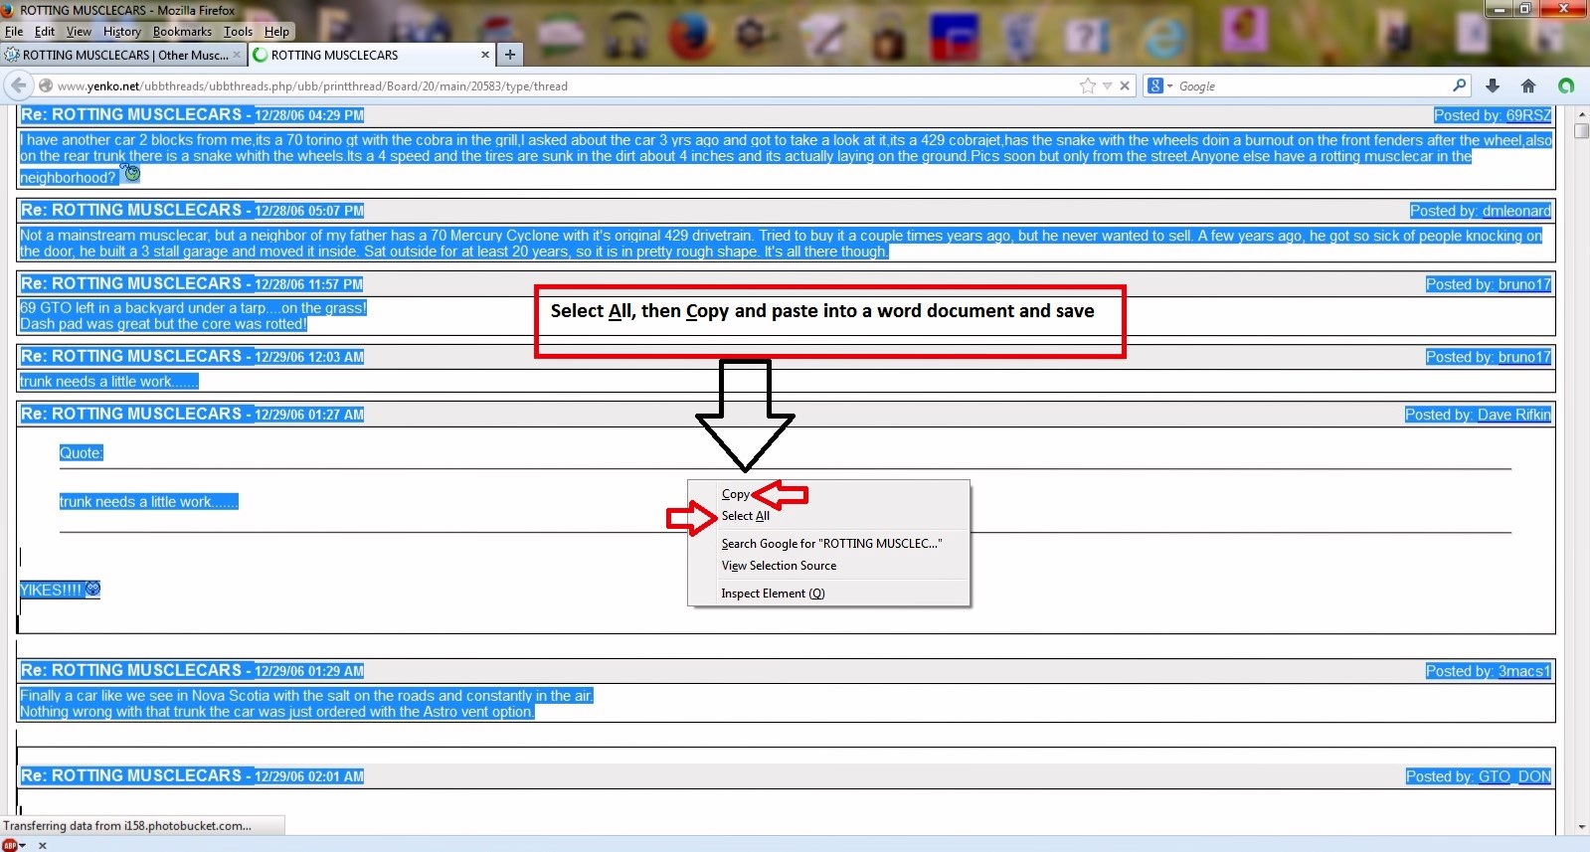
Task: Open the Bookmarks menu in menu bar
Action: [182, 32]
